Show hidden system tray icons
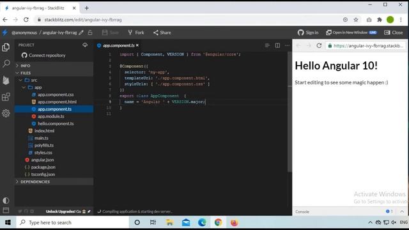The width and height of the screenshot is (409, 230). tap(370, 222)
